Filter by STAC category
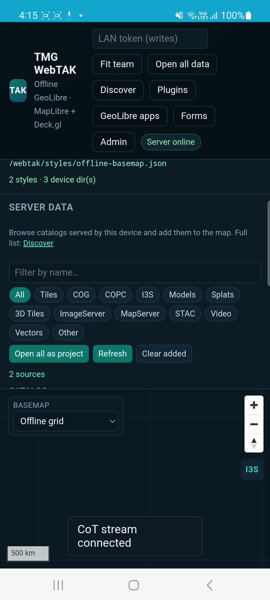 click(185, 314)
